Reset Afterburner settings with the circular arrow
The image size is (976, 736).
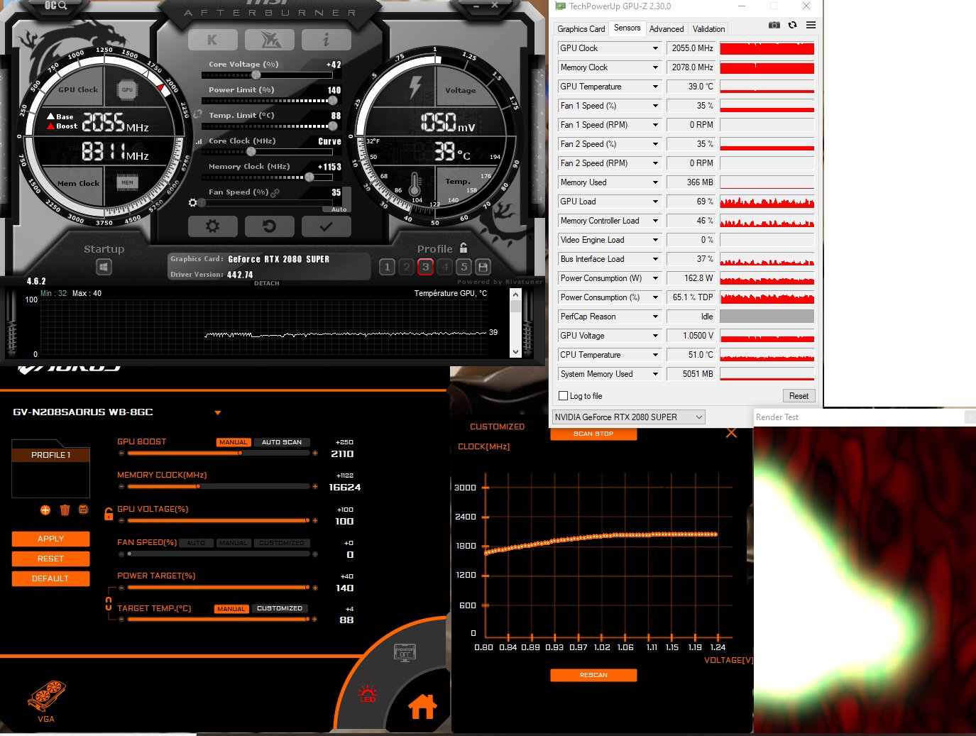coord(269,226)
